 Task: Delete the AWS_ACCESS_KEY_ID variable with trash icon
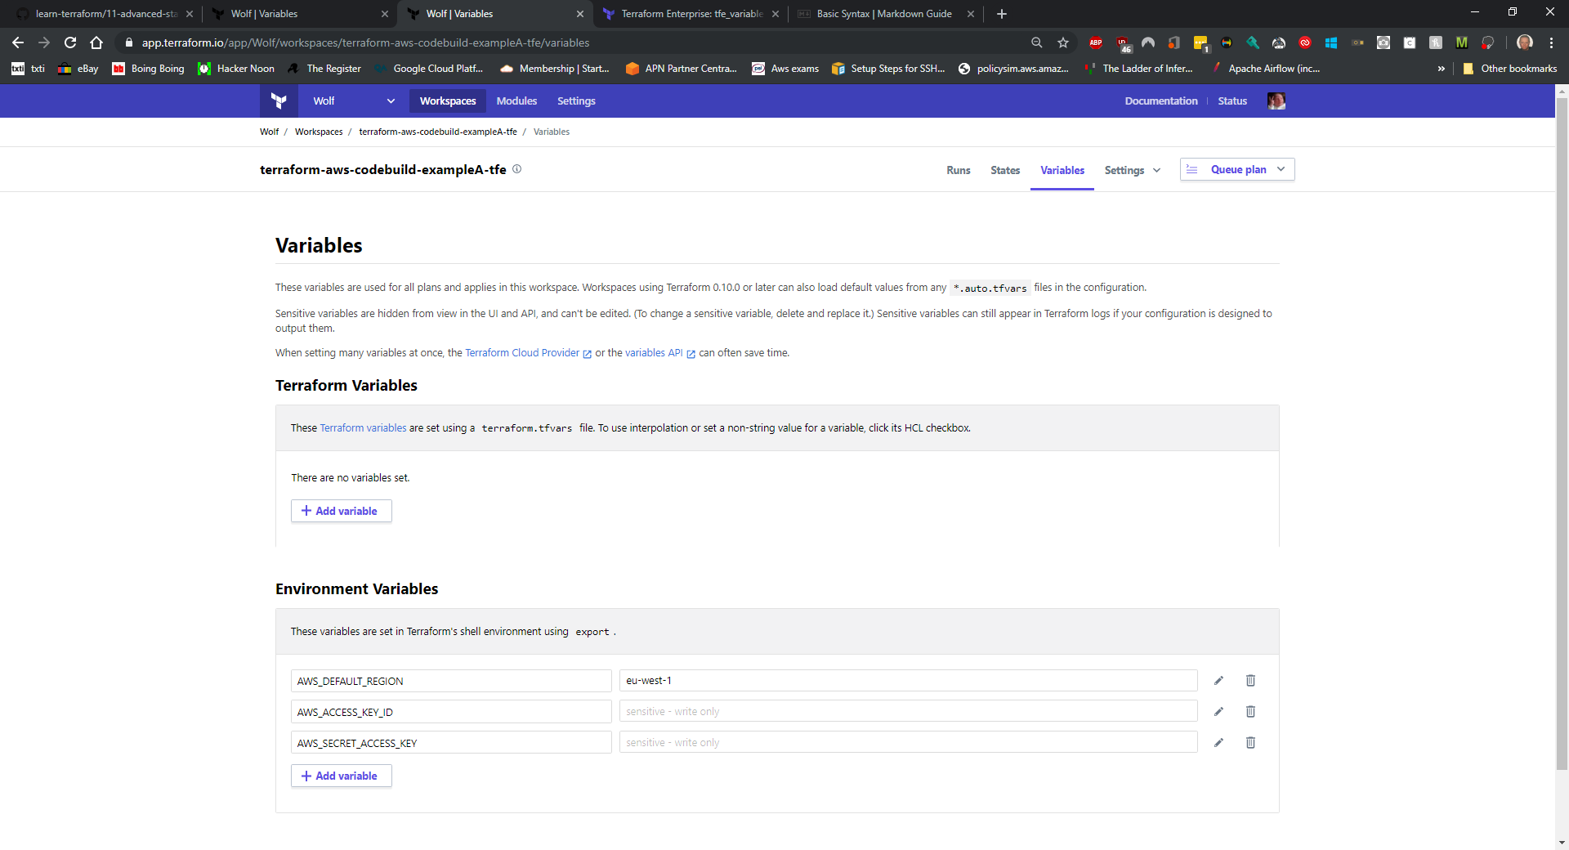[x=1250, y=711]
